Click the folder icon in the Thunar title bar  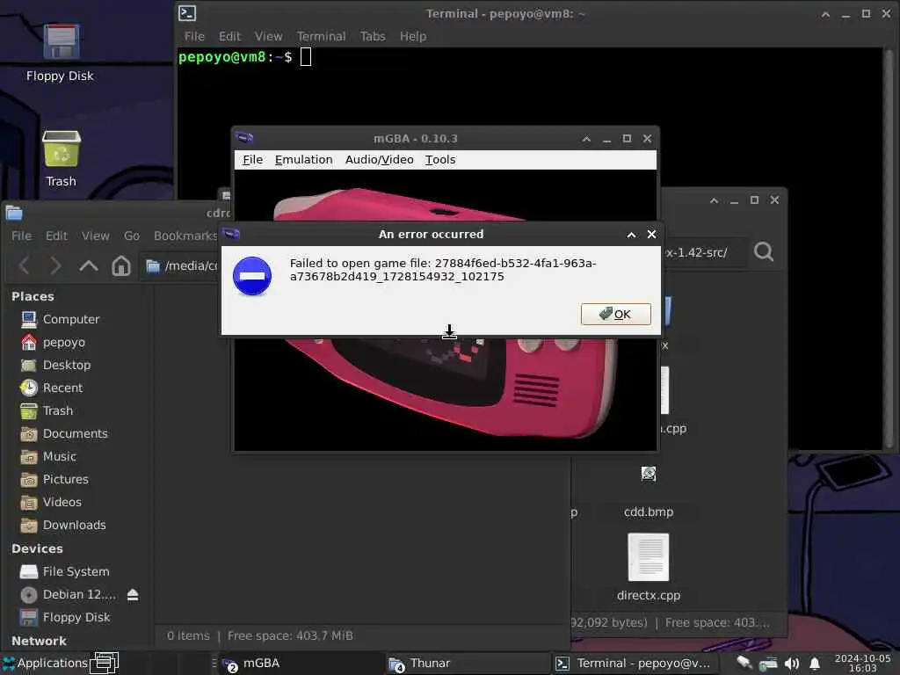click(x=14, y=213)
